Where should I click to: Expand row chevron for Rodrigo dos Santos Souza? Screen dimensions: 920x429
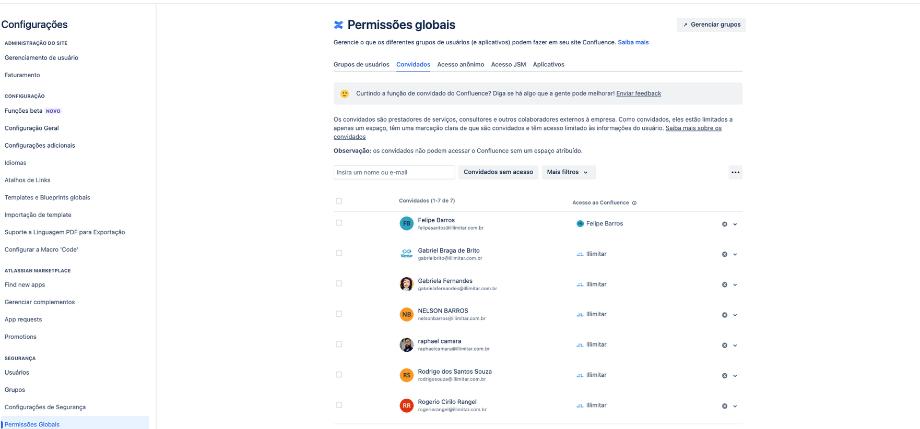(735, 376)
